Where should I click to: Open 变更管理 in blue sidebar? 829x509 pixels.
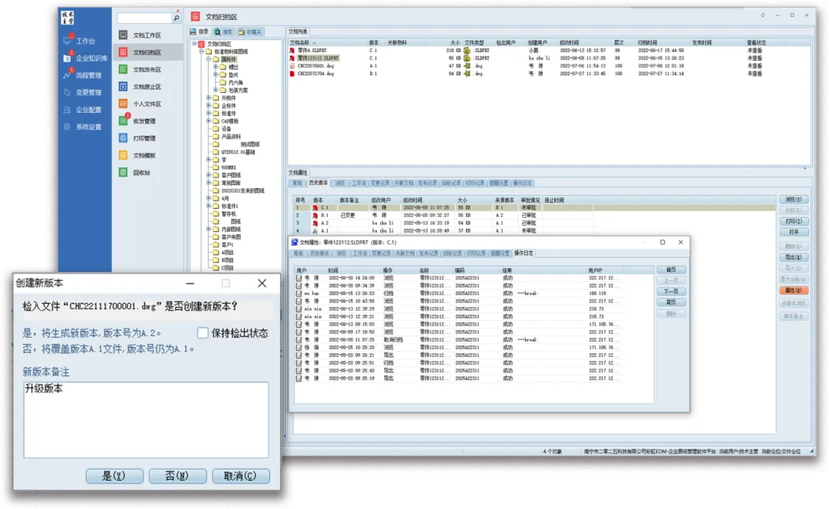click(x=82, y=92)
